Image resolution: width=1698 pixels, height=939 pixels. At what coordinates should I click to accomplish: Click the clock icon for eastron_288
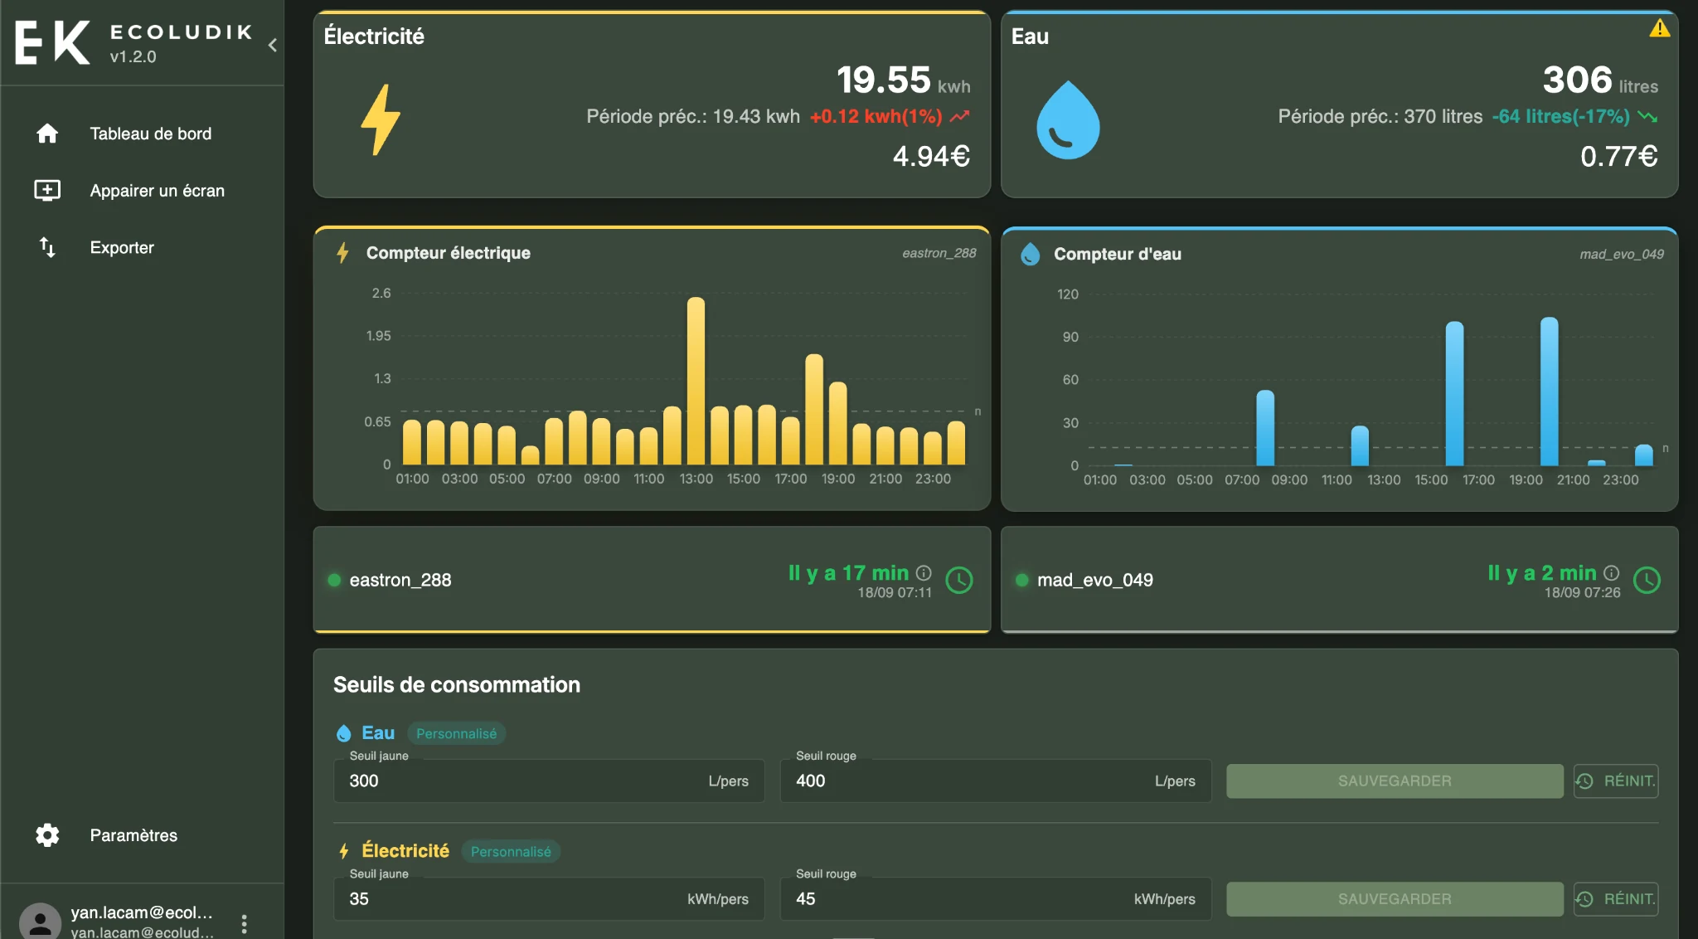[x=959, y=580]
